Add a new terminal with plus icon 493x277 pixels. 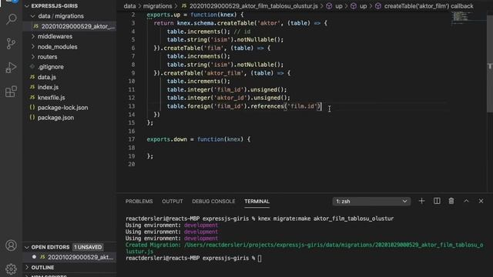[421, 201]
